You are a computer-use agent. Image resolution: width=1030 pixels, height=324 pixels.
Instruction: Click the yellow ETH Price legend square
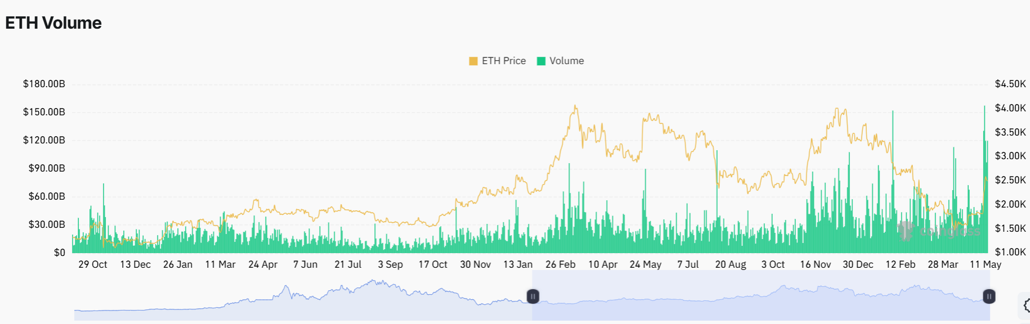coord(473,61)
